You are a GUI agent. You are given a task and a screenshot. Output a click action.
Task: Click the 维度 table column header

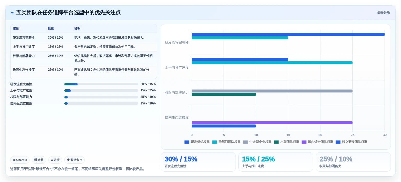coord(16,28)
